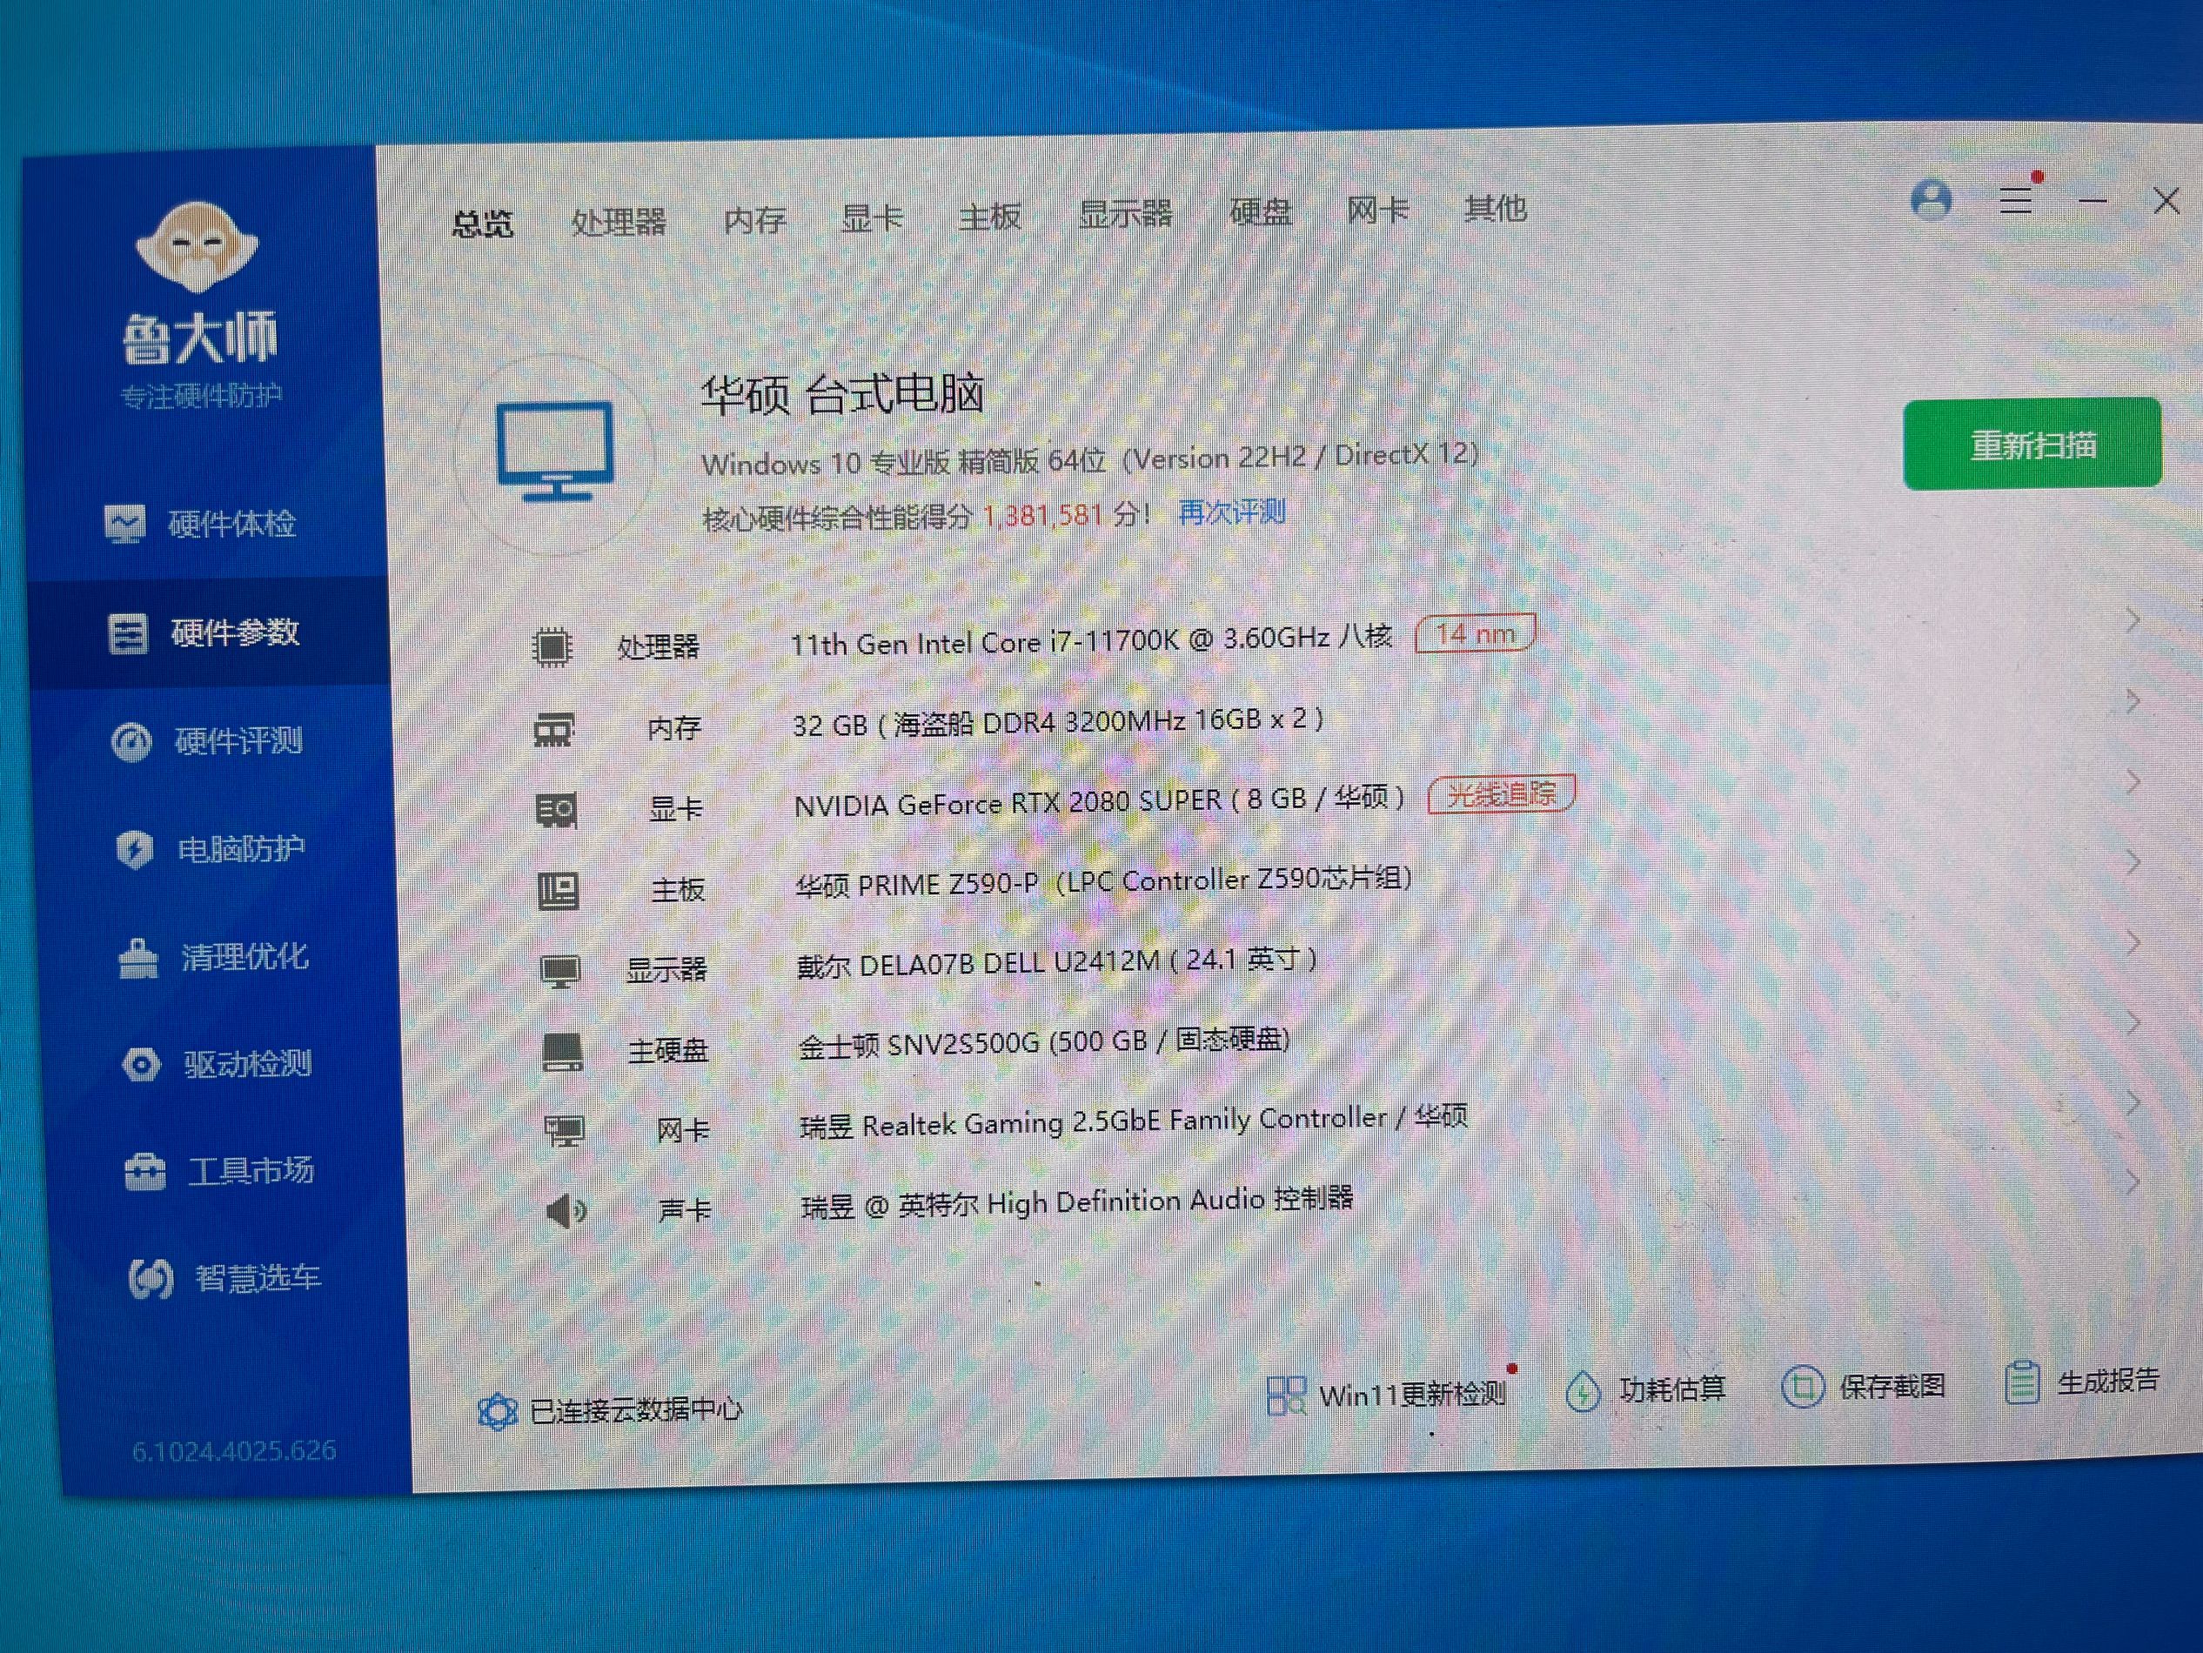The image size is (2203, 1653).
Task: Expand the 内存 row chevron
Action: [x=2133, y=701]
